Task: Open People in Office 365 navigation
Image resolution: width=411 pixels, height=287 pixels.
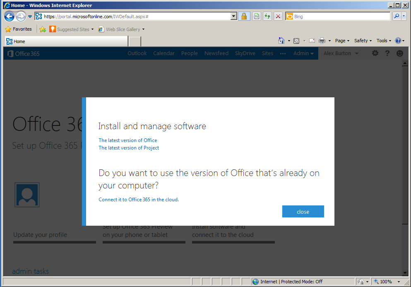Action: tap(190, 53)
